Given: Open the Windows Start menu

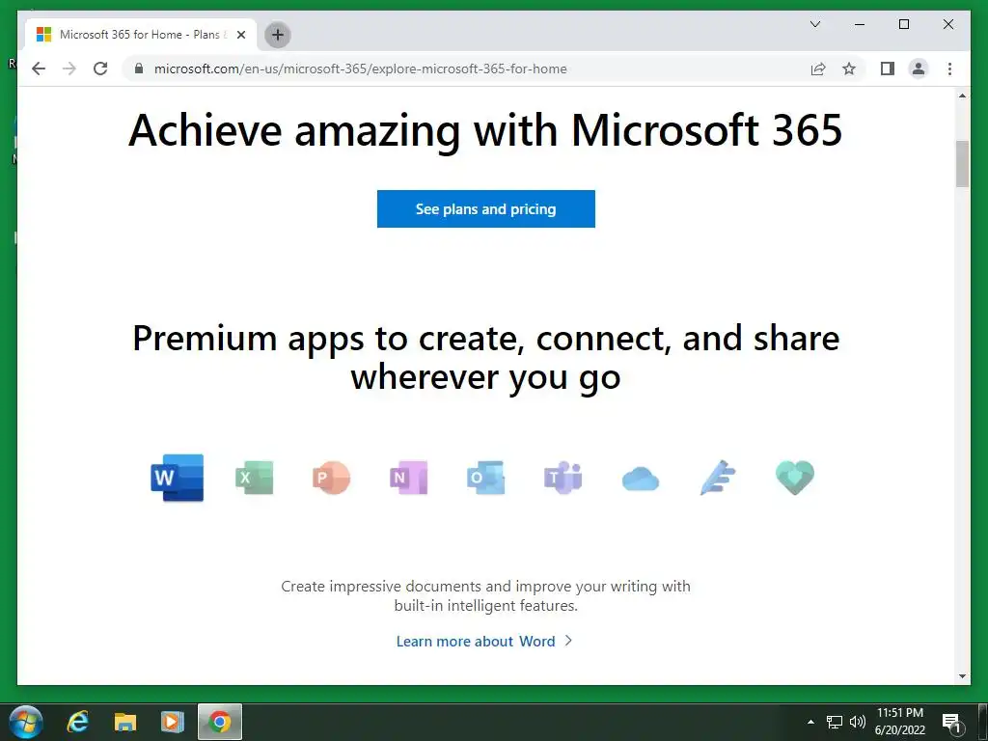Looking at the screenshot, I should coord(26,722).
